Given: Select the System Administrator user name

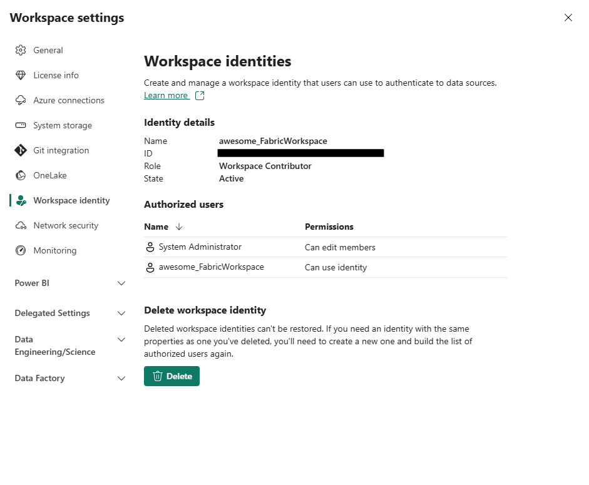Looking at the screenshot, I should (x=200, y=247).
